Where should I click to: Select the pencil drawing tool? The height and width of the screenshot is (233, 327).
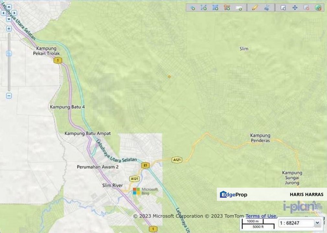(x=254, y=7)
